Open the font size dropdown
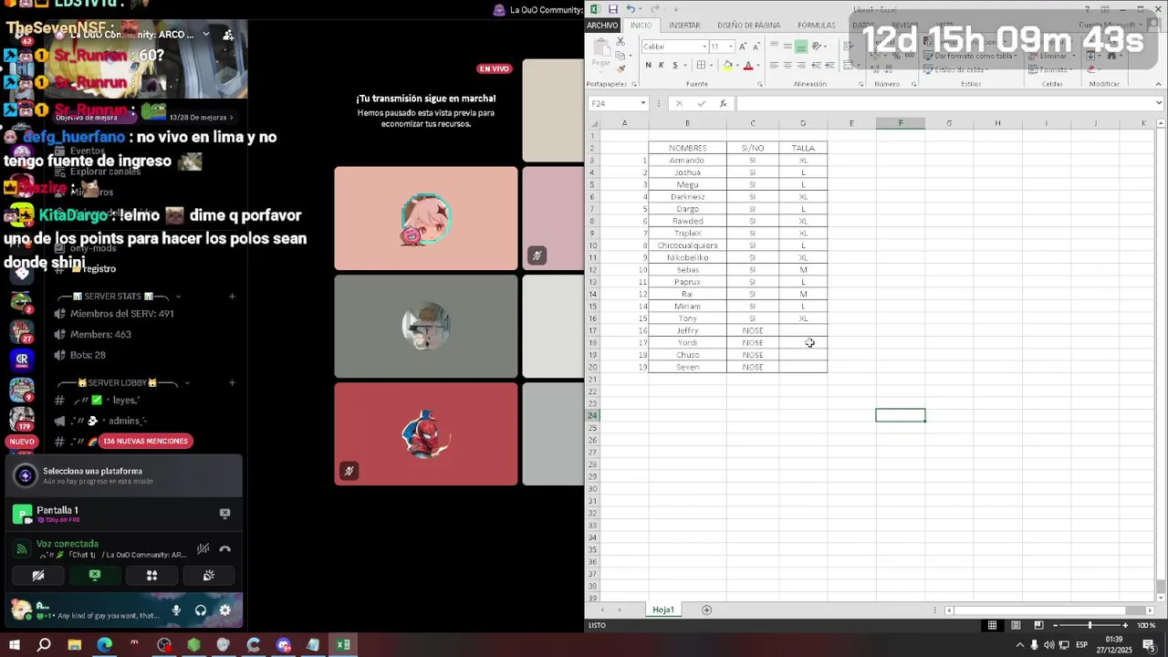This screenshot has width=1168, height=657. click(730, 47)
